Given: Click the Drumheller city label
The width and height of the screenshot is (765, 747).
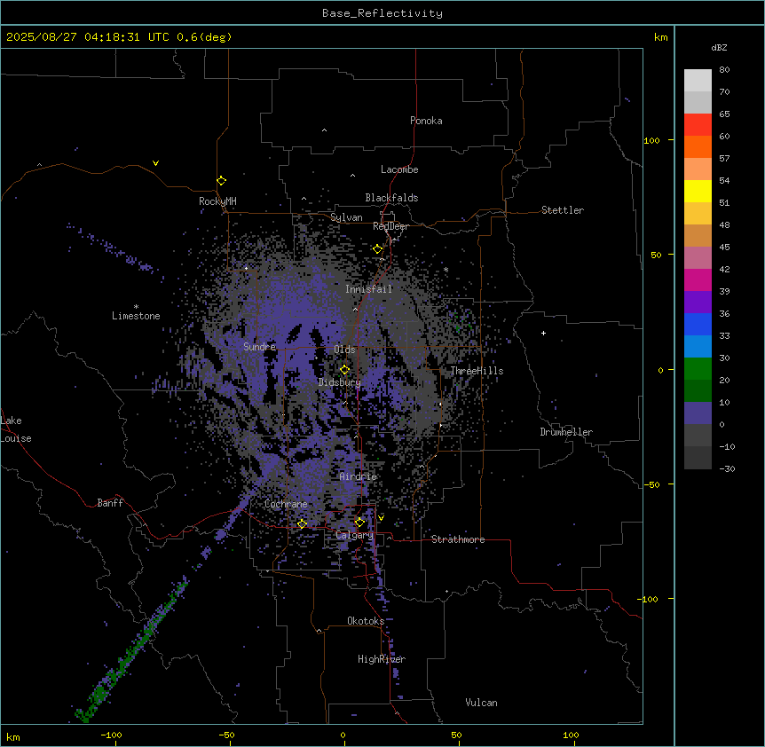Looking at the screenshot, I should point(566,432).
